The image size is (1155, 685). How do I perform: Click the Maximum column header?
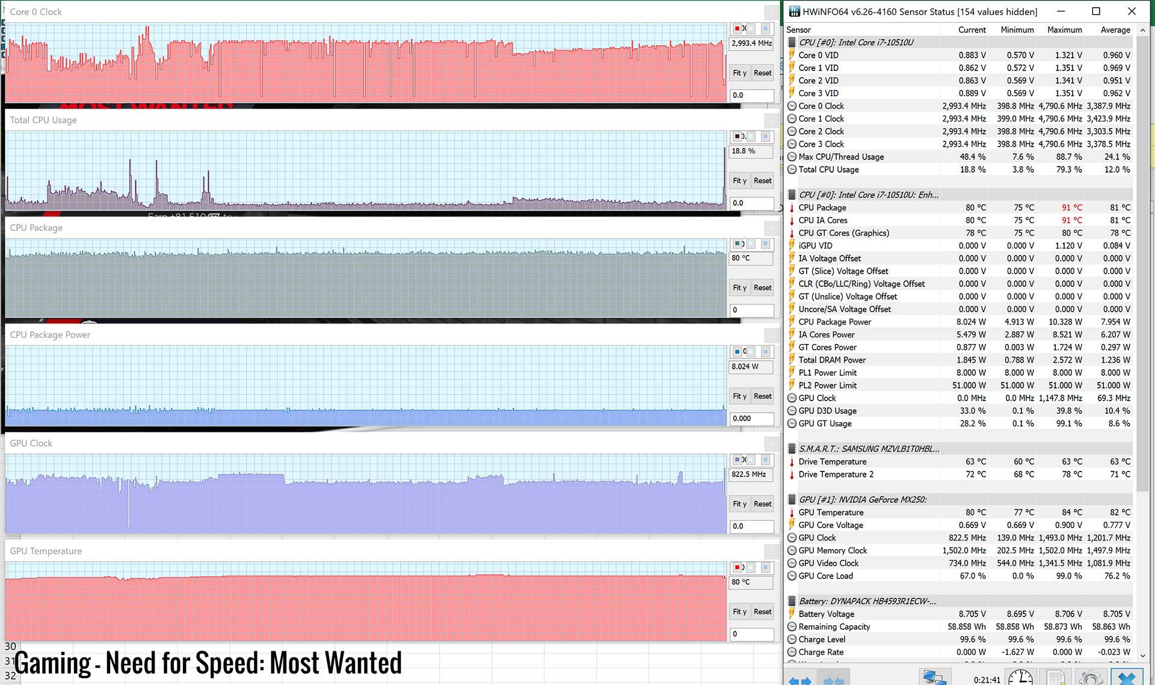[1064, 29]
